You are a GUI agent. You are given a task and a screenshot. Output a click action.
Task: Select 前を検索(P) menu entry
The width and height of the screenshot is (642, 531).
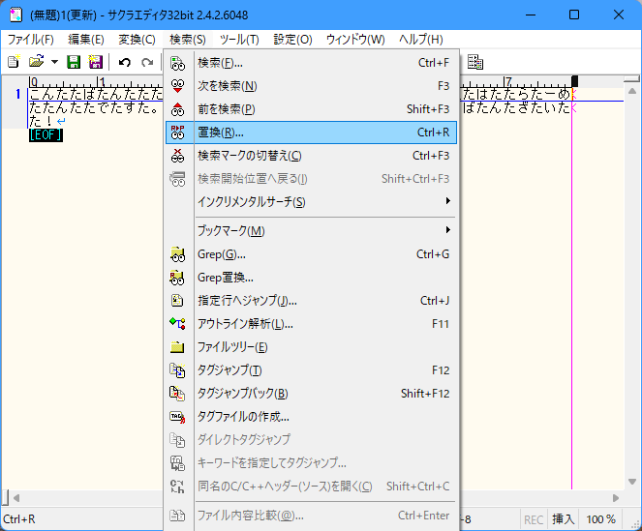[x=311, y=109]
